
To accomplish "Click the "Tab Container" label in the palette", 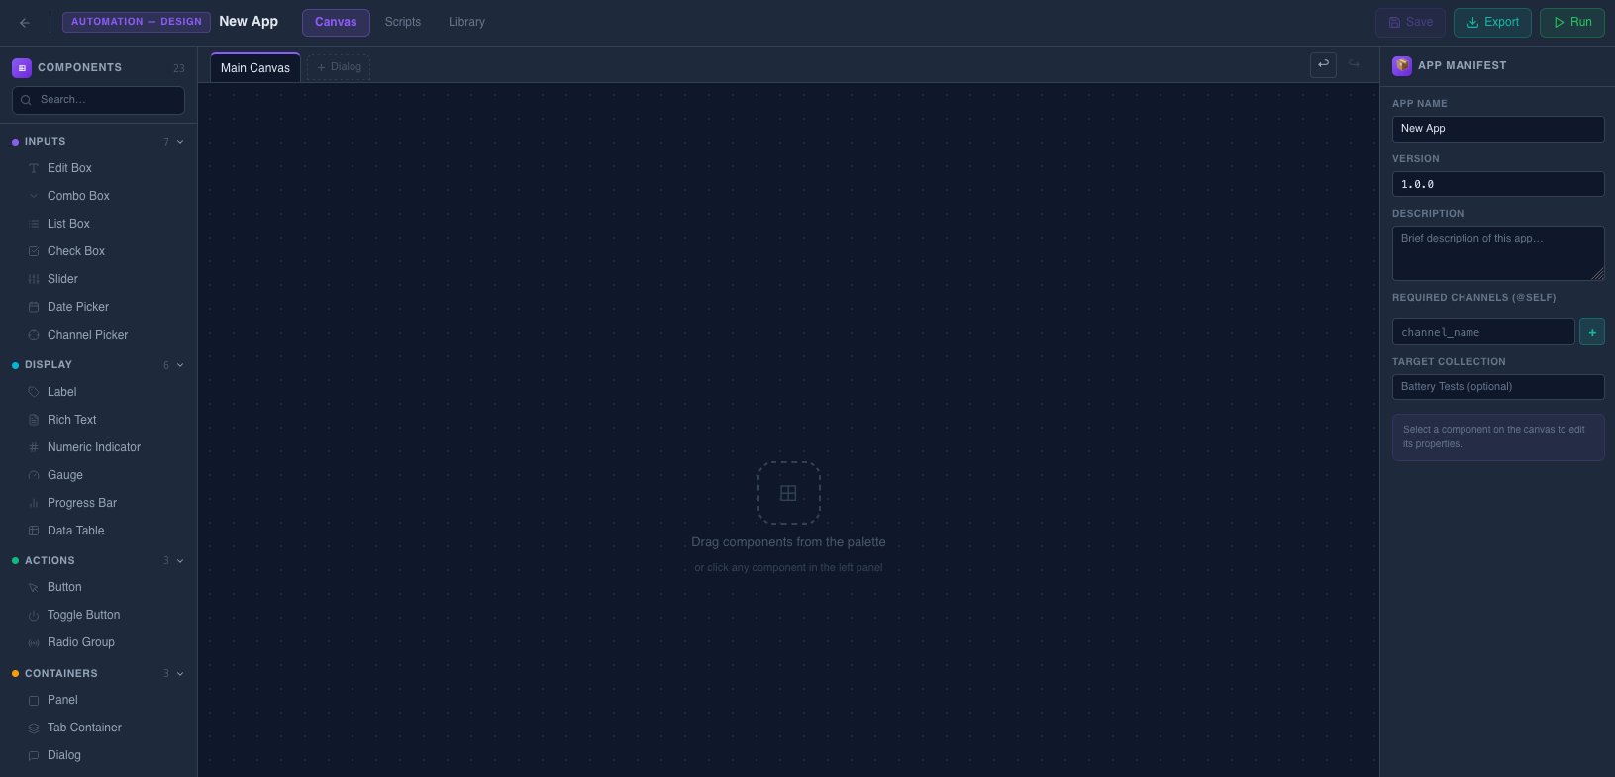I will (x=84, y=728).
